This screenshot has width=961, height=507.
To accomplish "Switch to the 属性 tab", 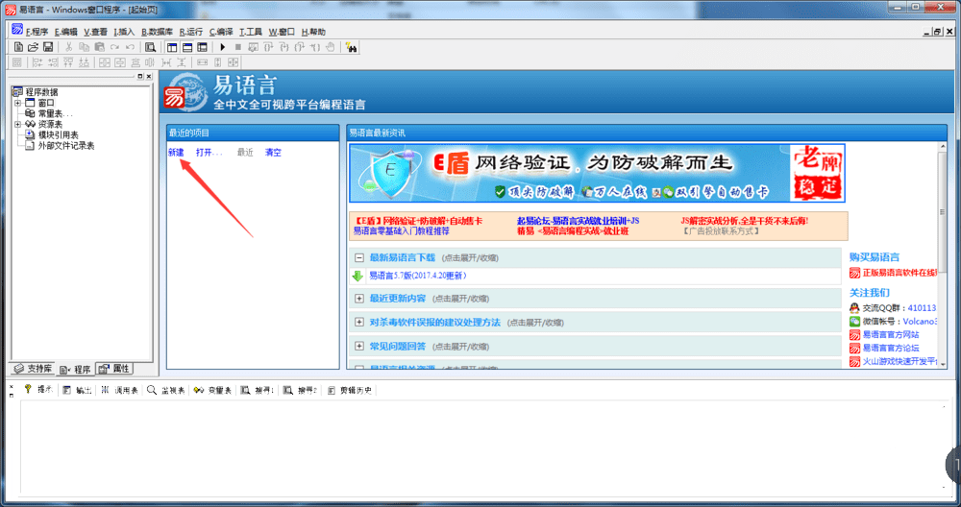I will coord(114,369).
